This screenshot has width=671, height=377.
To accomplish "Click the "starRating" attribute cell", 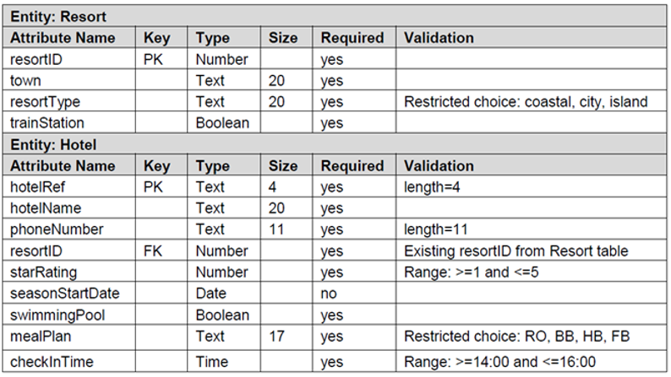I will (x=41, y=272).
